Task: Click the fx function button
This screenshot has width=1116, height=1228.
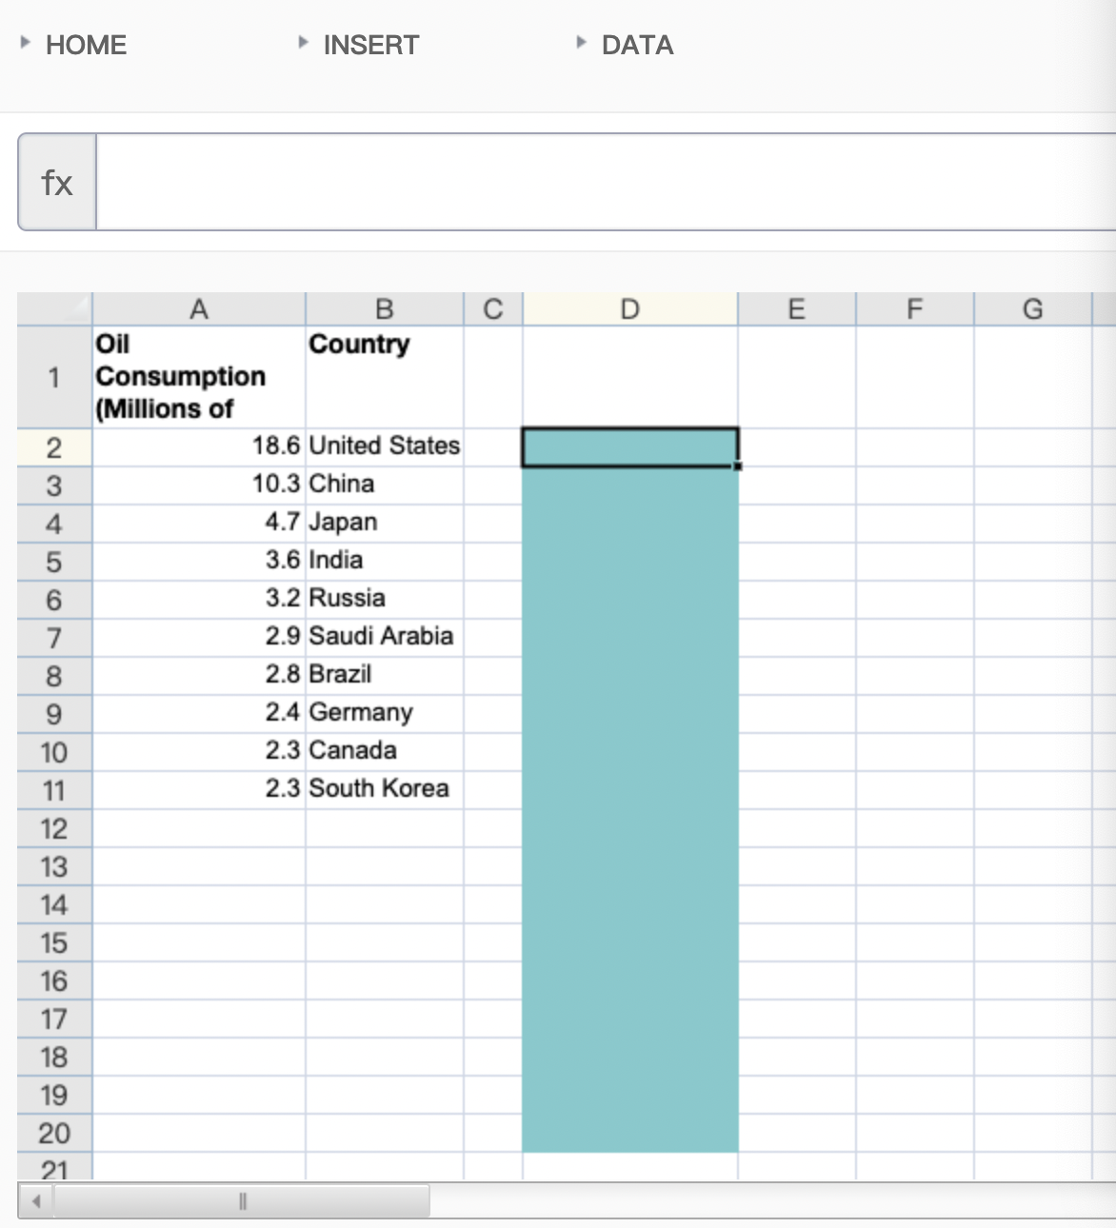Action: coord(57,182)
